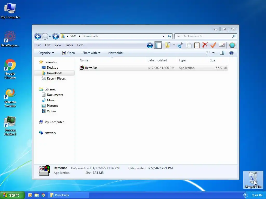Click the root arrow before VM1 in address bar
Viewport: 266px width, 199px height.
67,36
